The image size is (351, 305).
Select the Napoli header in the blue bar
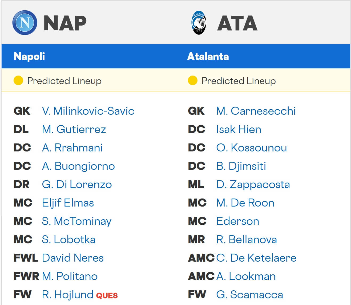click(x=29, y=56)
